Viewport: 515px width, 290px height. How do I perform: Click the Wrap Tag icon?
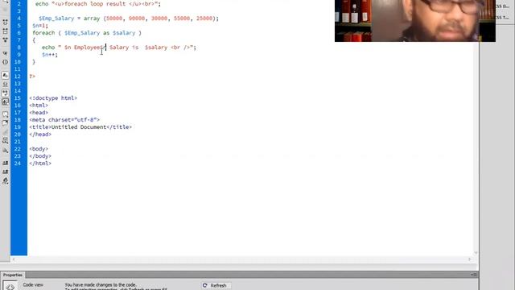click(6, 132)
